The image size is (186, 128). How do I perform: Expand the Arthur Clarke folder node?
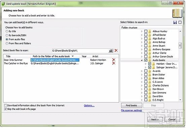click(x=142, y=53)
